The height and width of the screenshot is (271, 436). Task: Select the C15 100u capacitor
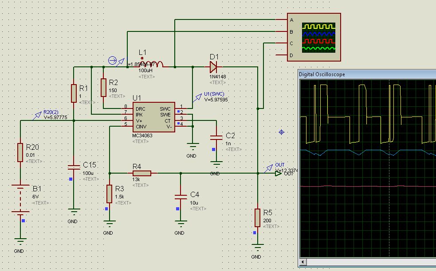click(x=74, y=166)
